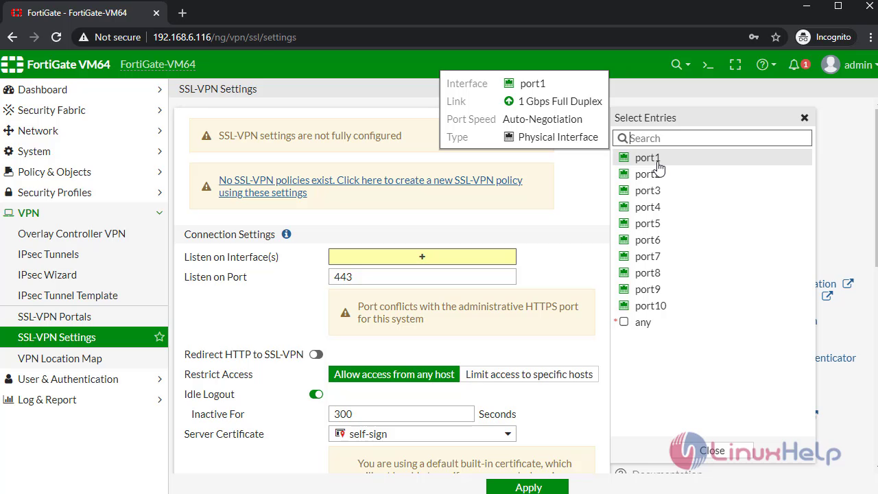878x494 pixels.
Task: Select the 'any' interface entry
Action: pyautogui.click(x=712, y=322)
